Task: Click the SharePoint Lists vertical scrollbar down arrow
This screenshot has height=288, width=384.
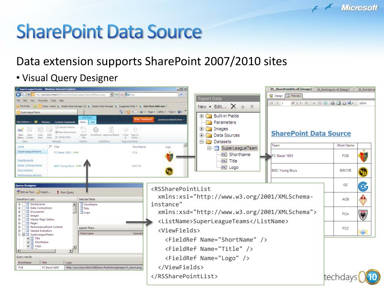Action: coord(75,247)
